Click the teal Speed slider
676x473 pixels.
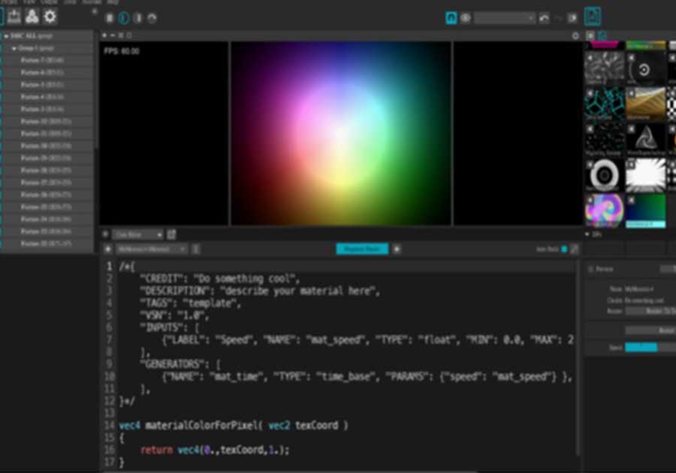641,347
